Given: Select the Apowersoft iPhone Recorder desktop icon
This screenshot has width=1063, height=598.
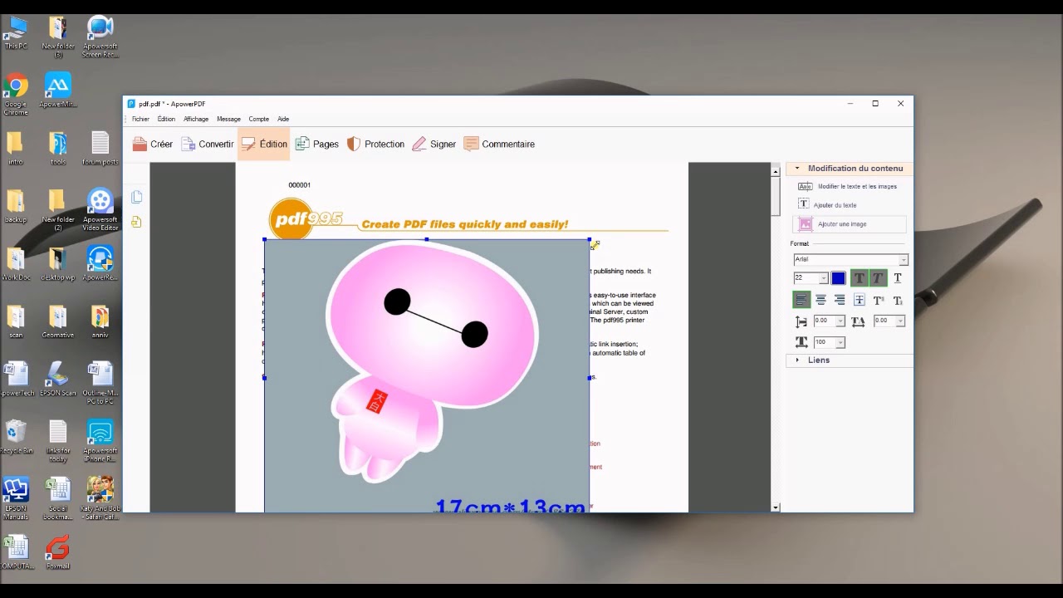Looking at the screenshot, I should (100, 441).
